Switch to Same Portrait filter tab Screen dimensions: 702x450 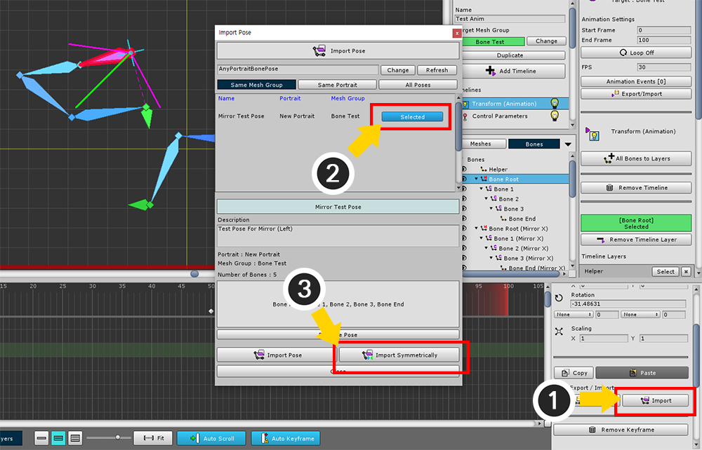coord(337,84)
